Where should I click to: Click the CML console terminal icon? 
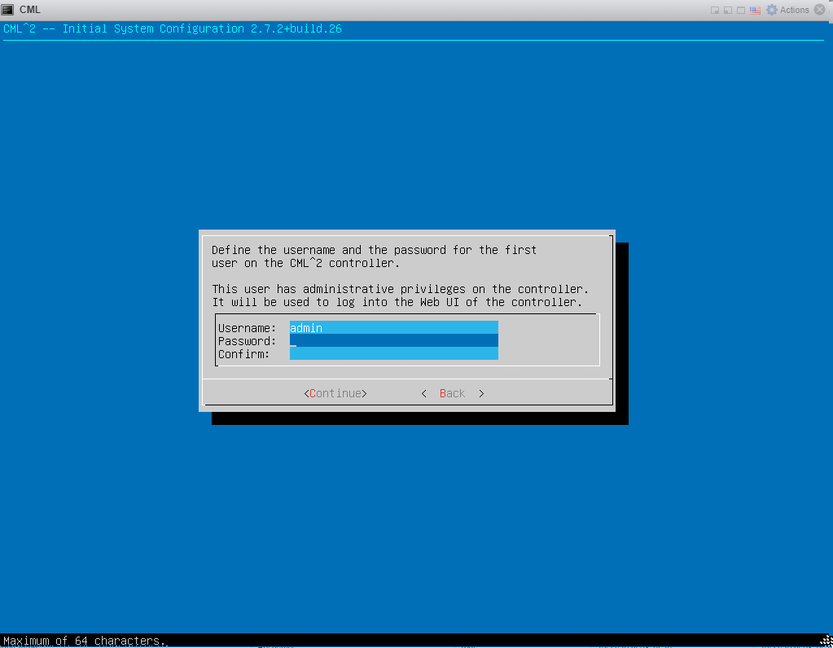click(x=7, y=10)
